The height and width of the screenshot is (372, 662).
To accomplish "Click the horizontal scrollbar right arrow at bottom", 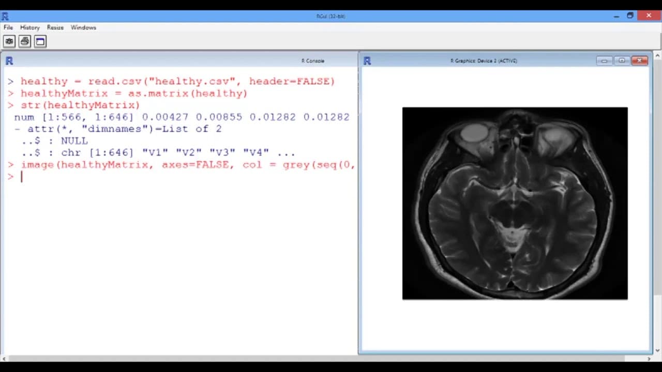I will (x=650, y=359).
